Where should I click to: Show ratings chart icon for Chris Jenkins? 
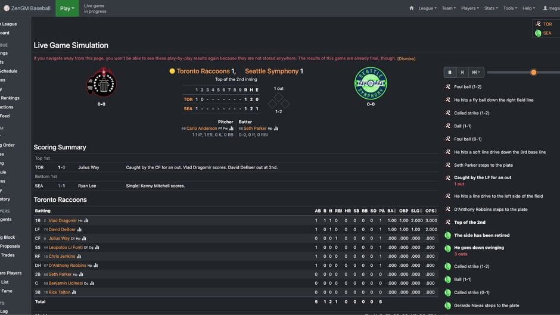click(79, 256)
